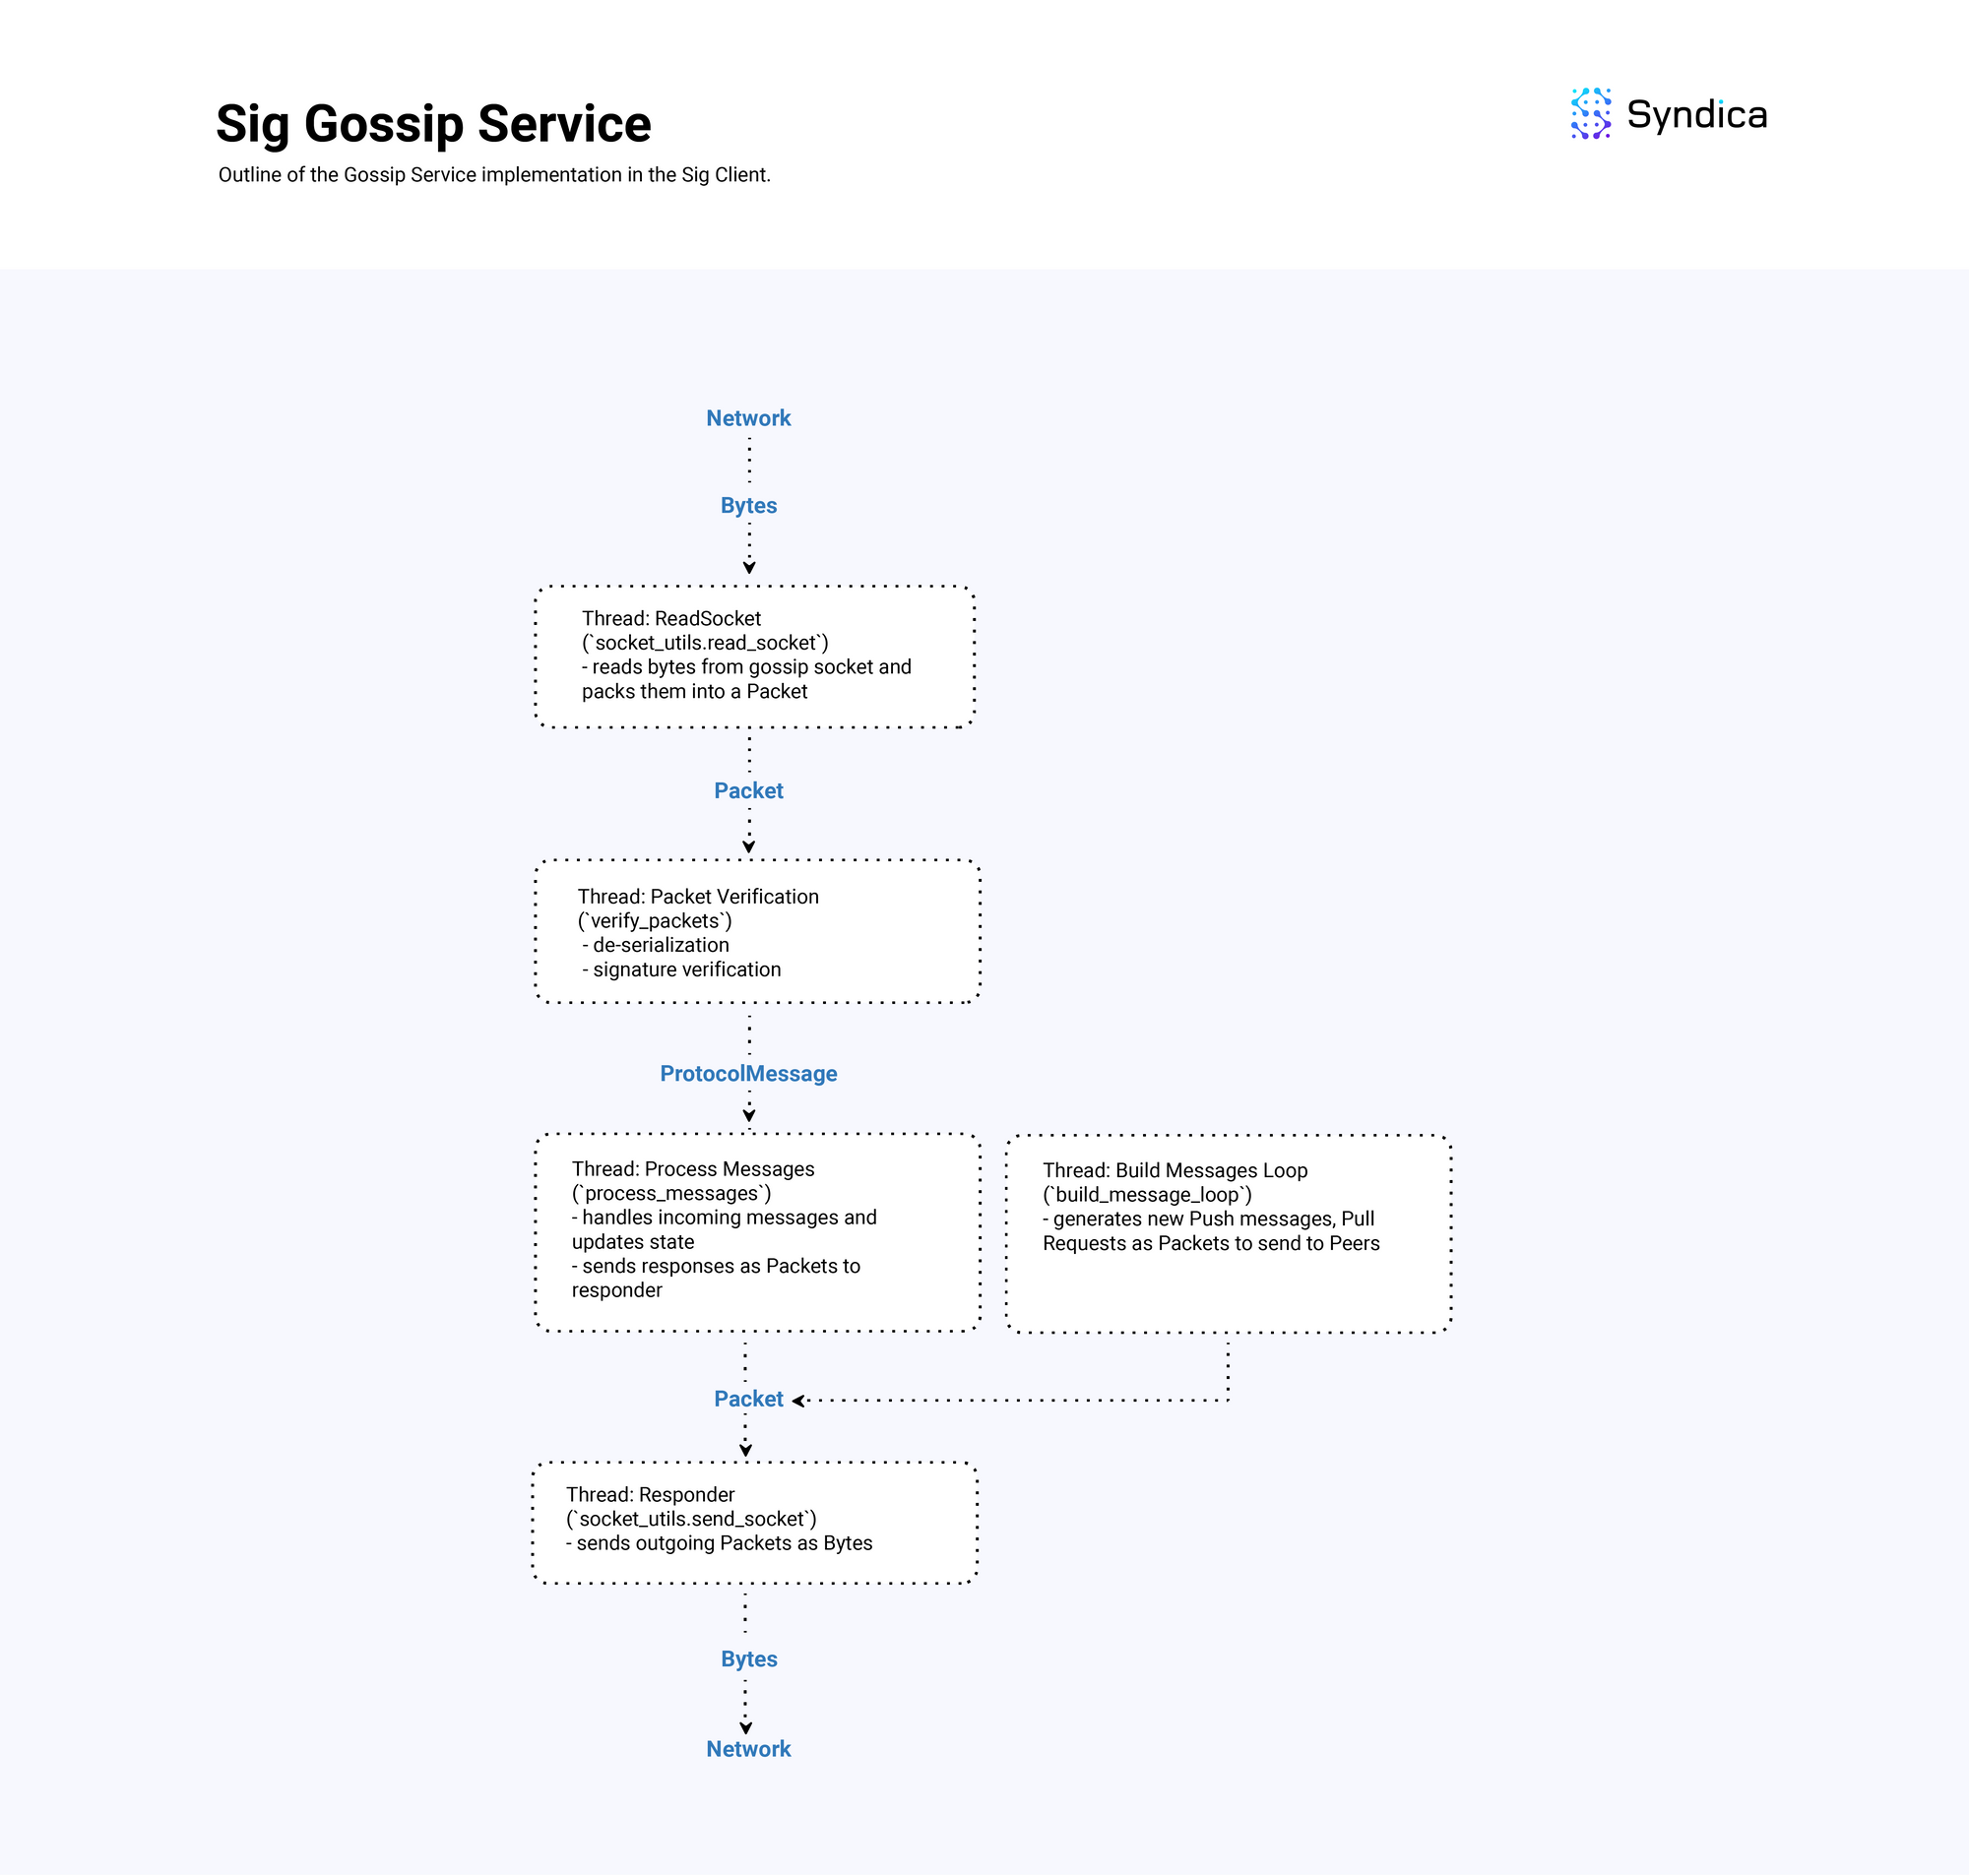Click the outline subtitle under the title
Screen dimensions: 1969x1876
point(494,175)
